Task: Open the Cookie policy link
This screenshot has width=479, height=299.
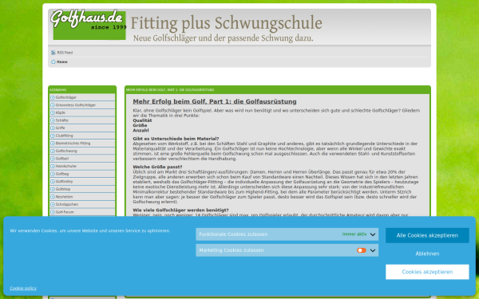Action: pyautogui.click(x=23, y=289)
